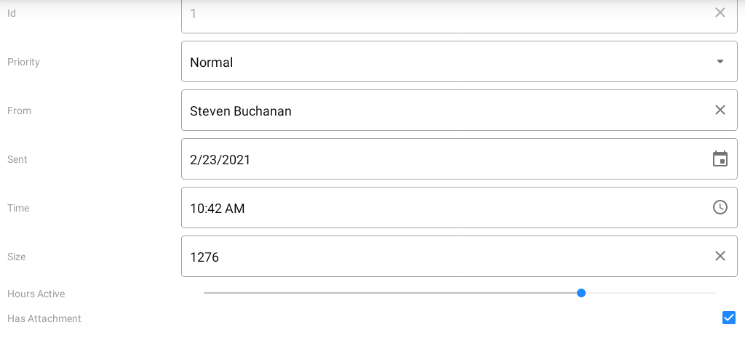Click into the From text field
The width and height of the screenshot is (745, 338).
(437, 110)
